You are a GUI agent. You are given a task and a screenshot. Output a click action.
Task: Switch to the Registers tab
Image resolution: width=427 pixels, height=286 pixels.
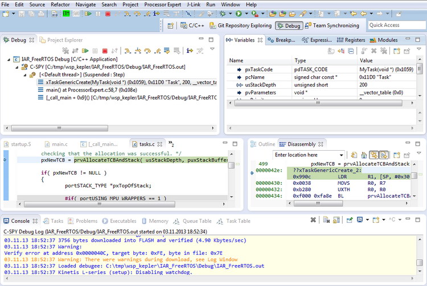click(351, 40)
